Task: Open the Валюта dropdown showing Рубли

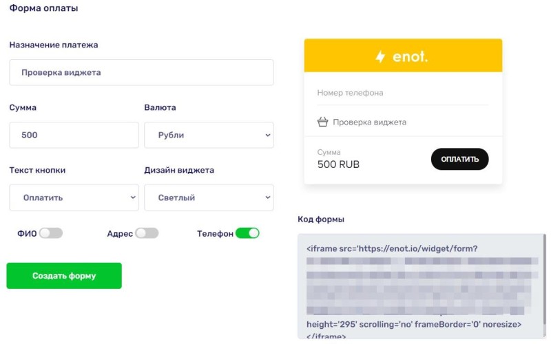Action: tap(209, 135)
